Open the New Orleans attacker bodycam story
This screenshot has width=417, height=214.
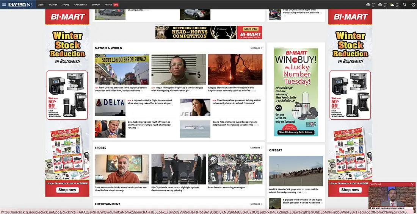[121, 89]
